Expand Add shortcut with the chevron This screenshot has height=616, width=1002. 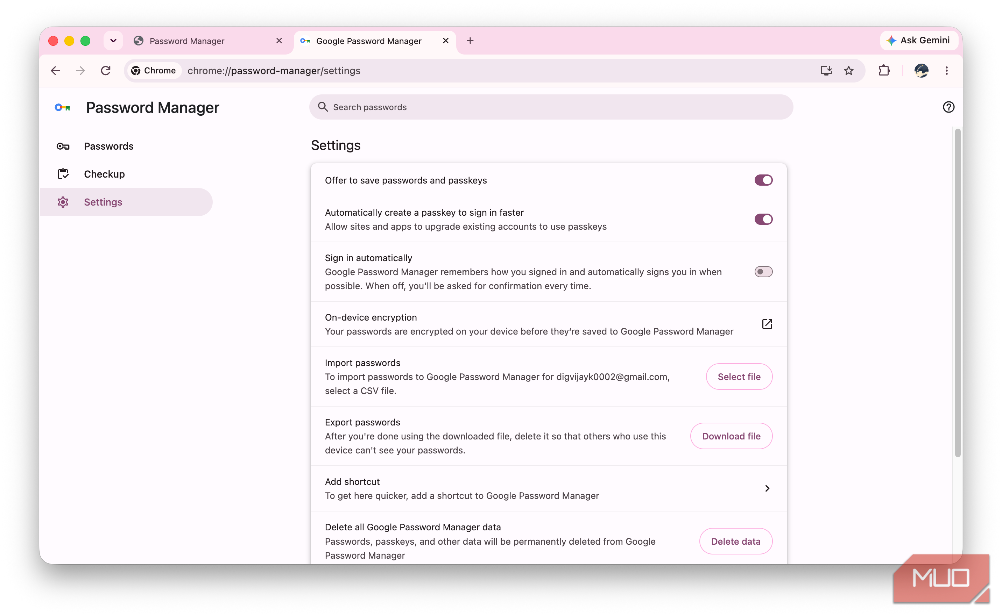point(767,488)
